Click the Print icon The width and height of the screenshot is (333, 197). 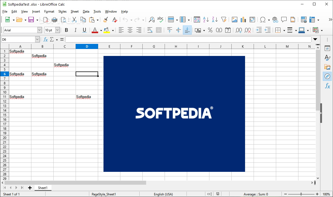54,20
